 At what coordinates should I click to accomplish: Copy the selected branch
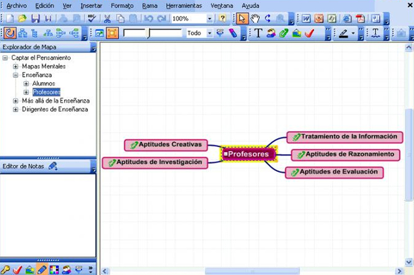click(x=121, y=19)
